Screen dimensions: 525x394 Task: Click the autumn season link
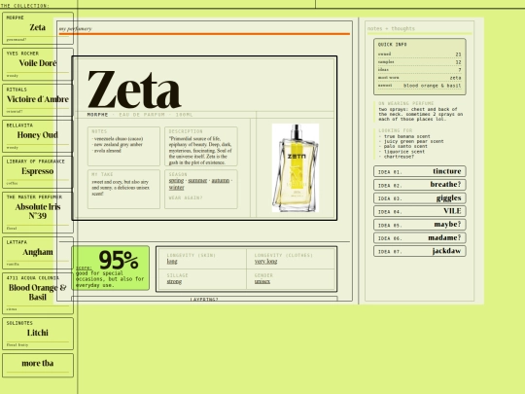click(221, 181)
